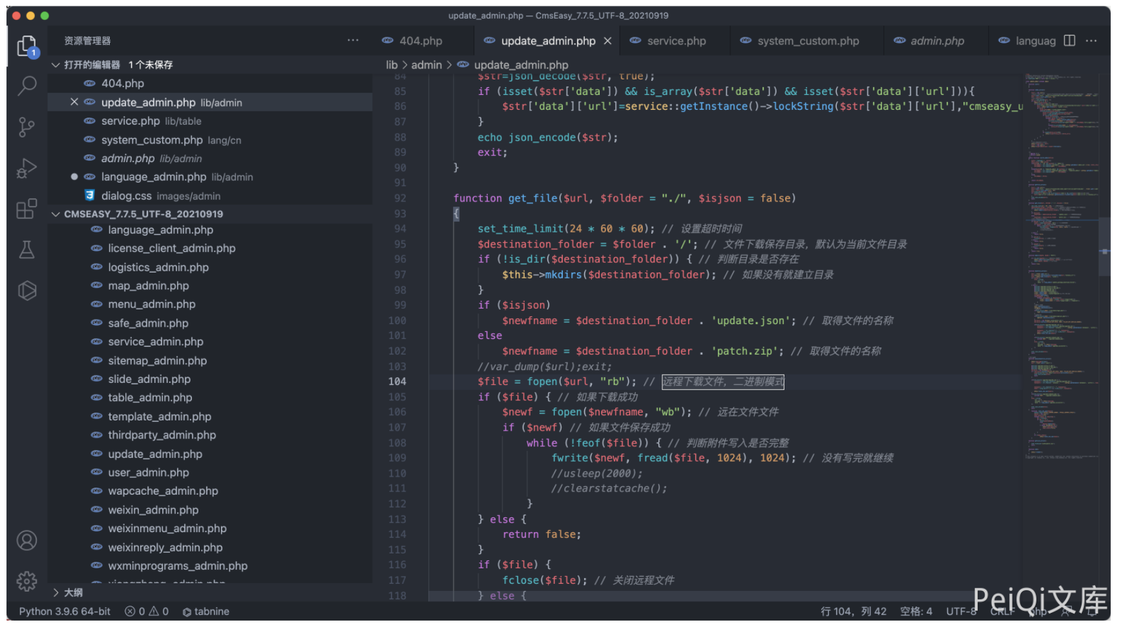Close the update_admin.php tab
This screenshot has width=1123, height=629.
607,41
